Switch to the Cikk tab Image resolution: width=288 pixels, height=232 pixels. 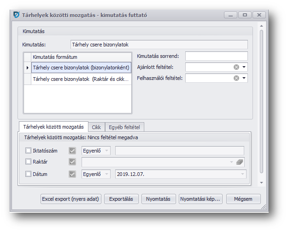coord(96,127)
